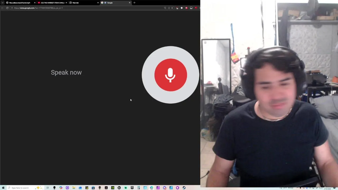Screen dimensions: 338x190
Task: Open the Windows Start menu
Action: click(x=3, y=188)
